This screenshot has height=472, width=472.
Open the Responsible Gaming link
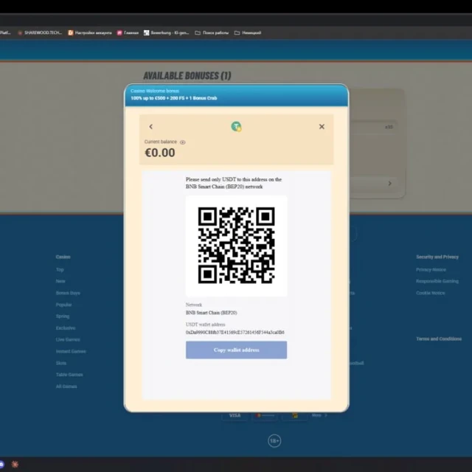click(x=437, y=281)
